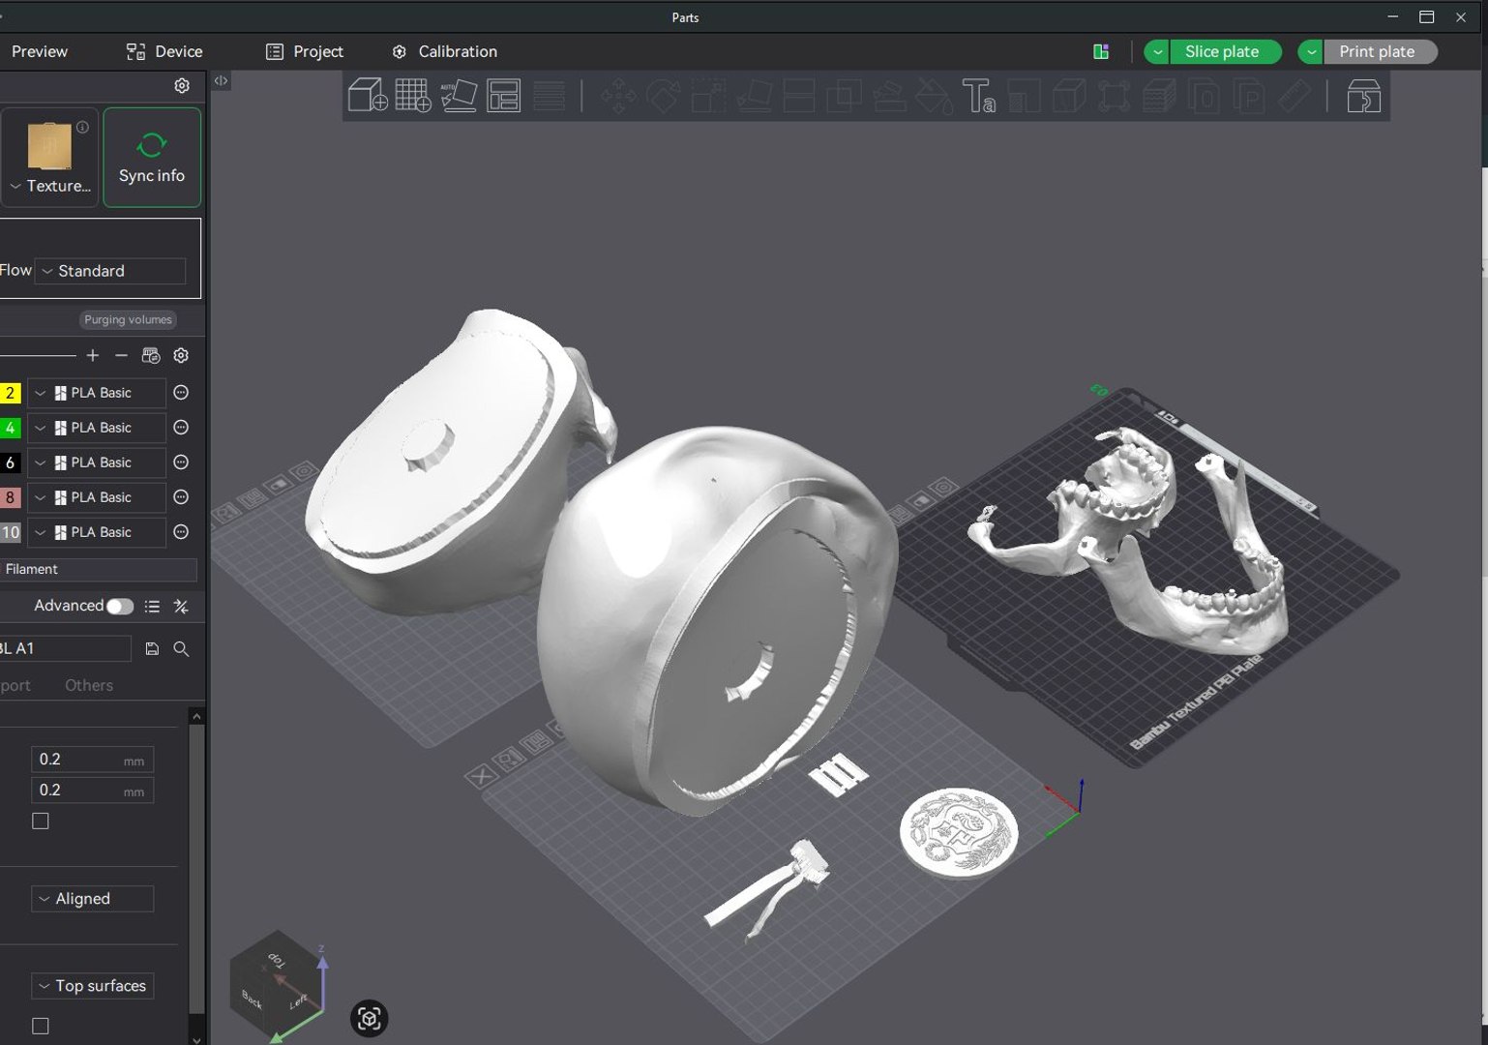Save the process preset with disk icon

[152, 649]
